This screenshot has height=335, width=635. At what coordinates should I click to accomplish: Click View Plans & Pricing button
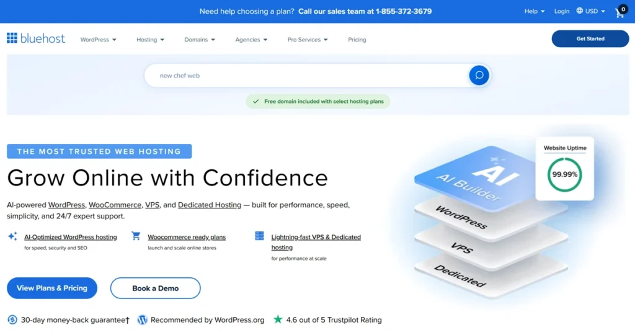tap(52, 288)
